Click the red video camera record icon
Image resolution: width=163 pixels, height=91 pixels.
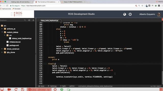[x=9, y=89]
